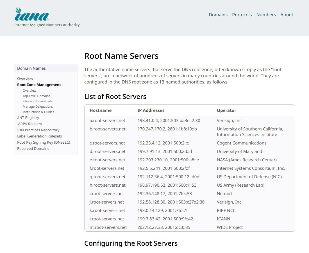Image resolution: width=309 pixels, height=253 pixels.
Task: Click IP cell 192.112.36.4, 2001:500:12::d0d
Action: pyautogui.click(x=168, y=177)
